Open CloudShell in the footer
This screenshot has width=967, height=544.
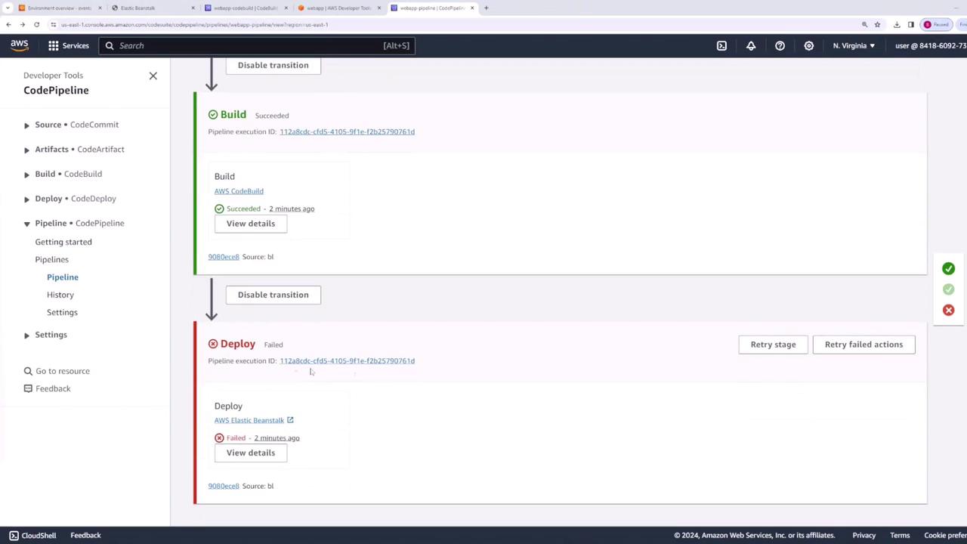click(32, 536)
